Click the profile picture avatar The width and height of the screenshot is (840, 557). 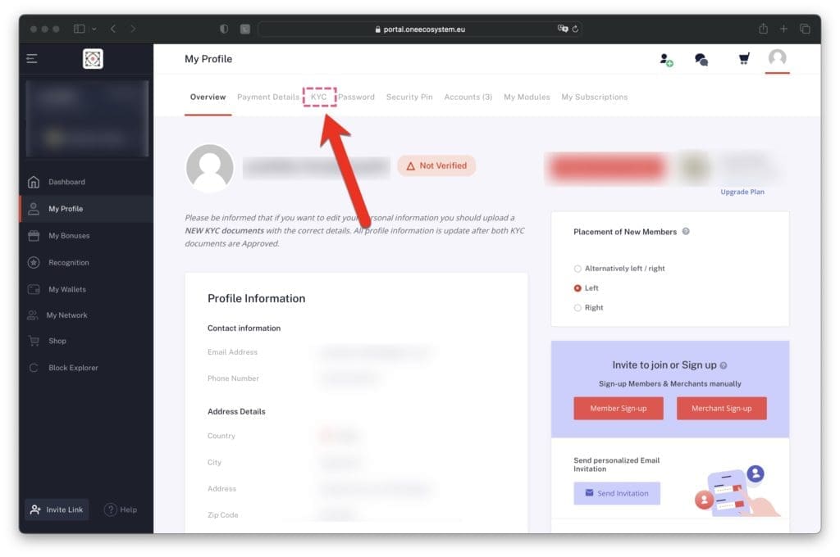pos(209,168)
